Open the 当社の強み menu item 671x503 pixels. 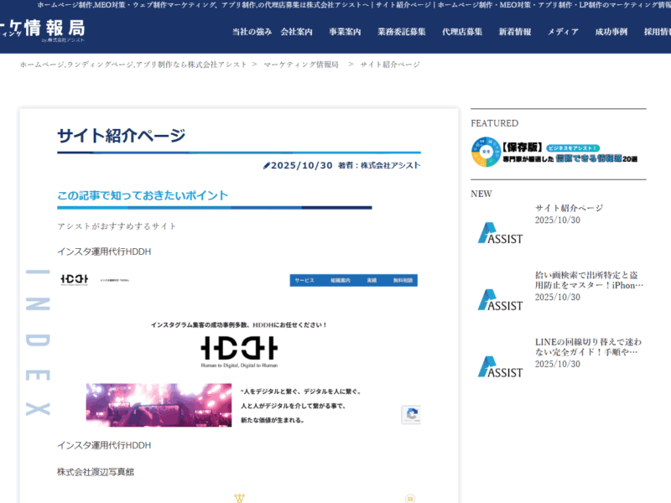252,32
